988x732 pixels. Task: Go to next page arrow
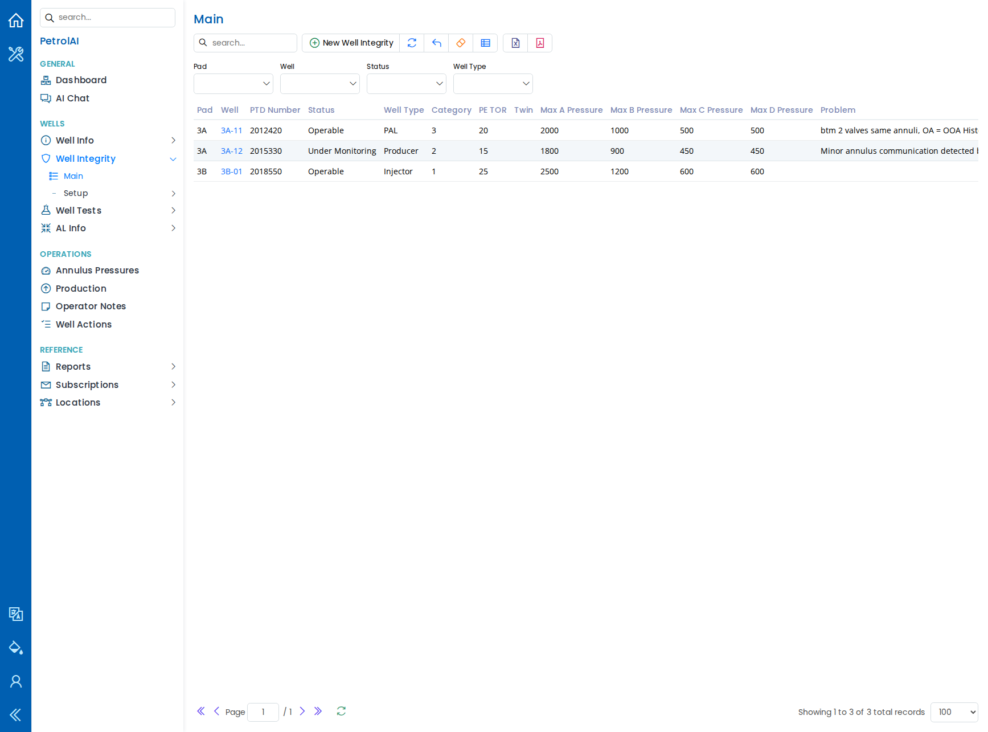point(302,711)
